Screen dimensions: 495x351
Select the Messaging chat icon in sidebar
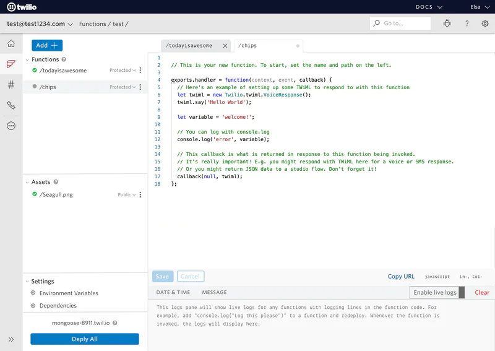(x=11, y=64)
